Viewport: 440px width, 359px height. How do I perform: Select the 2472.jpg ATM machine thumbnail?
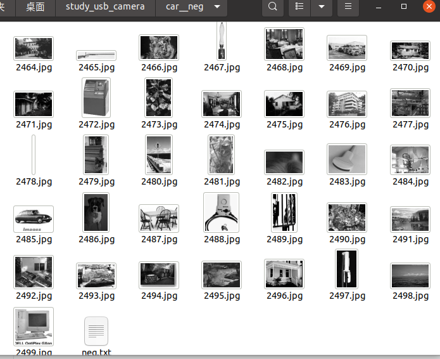pos(96,98)
